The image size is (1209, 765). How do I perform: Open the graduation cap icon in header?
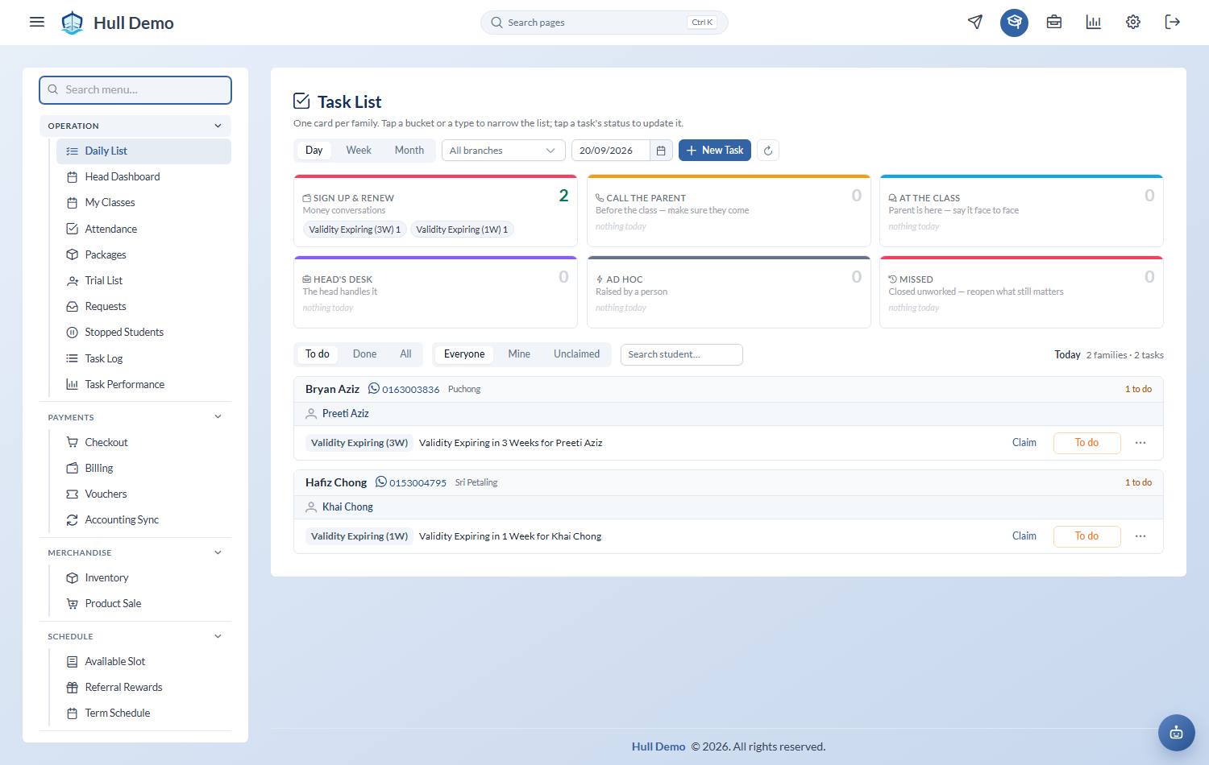coord(1015,23)
